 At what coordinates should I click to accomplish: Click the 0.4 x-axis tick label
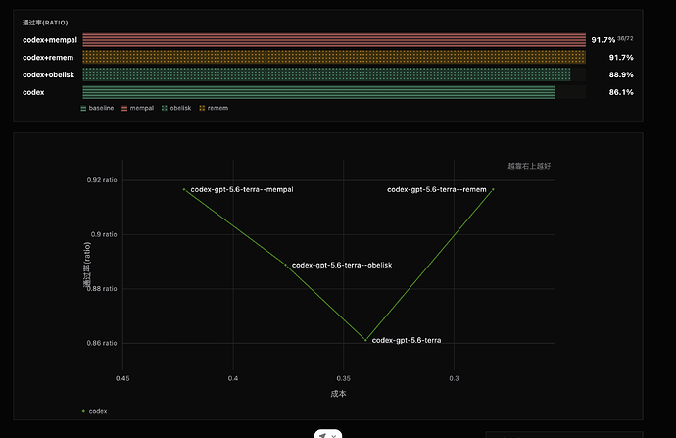[233, 378]
